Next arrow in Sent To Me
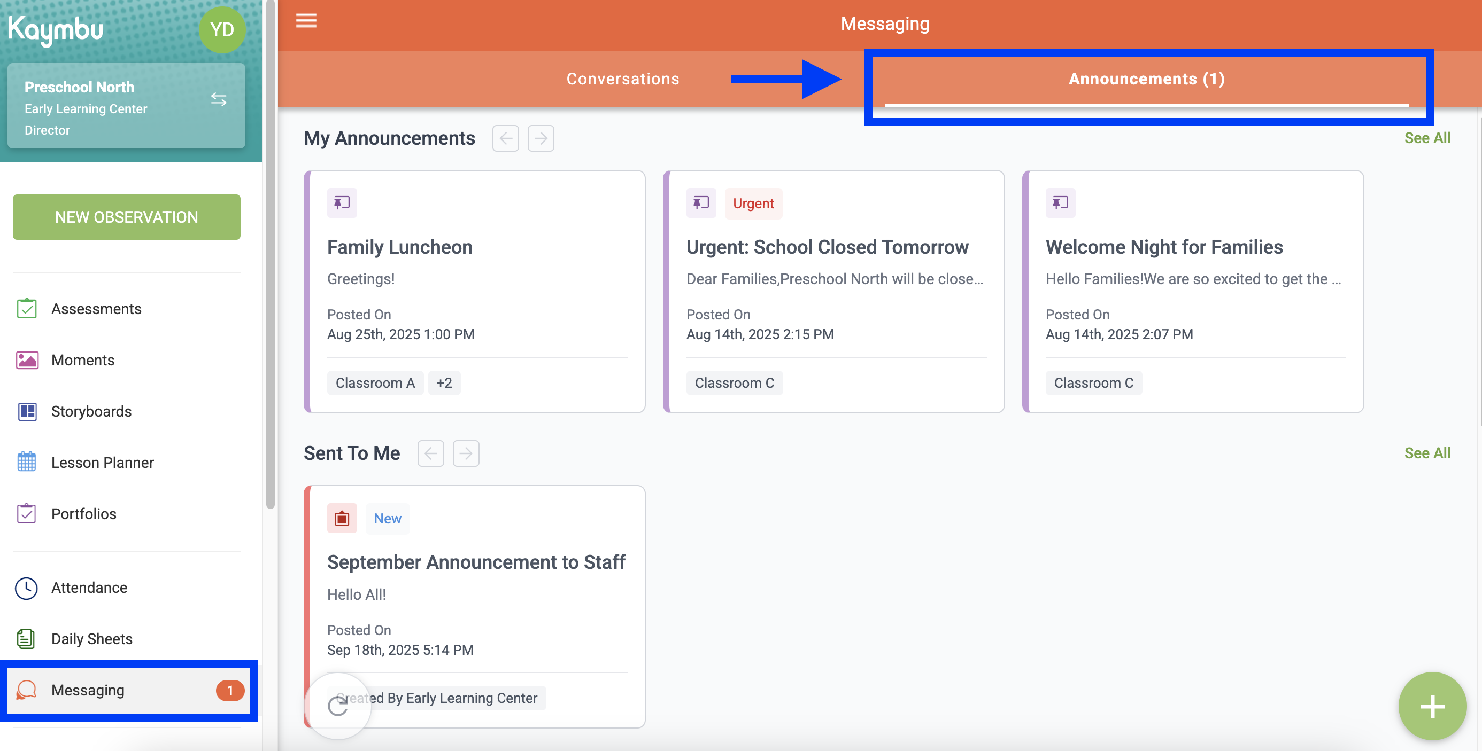 [466, 454]
